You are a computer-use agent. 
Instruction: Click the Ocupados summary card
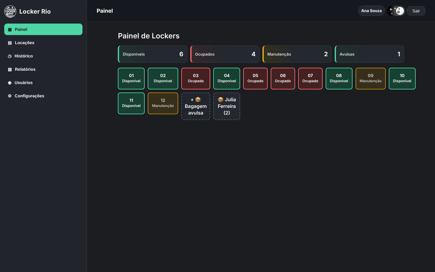(x=225, y=54)
